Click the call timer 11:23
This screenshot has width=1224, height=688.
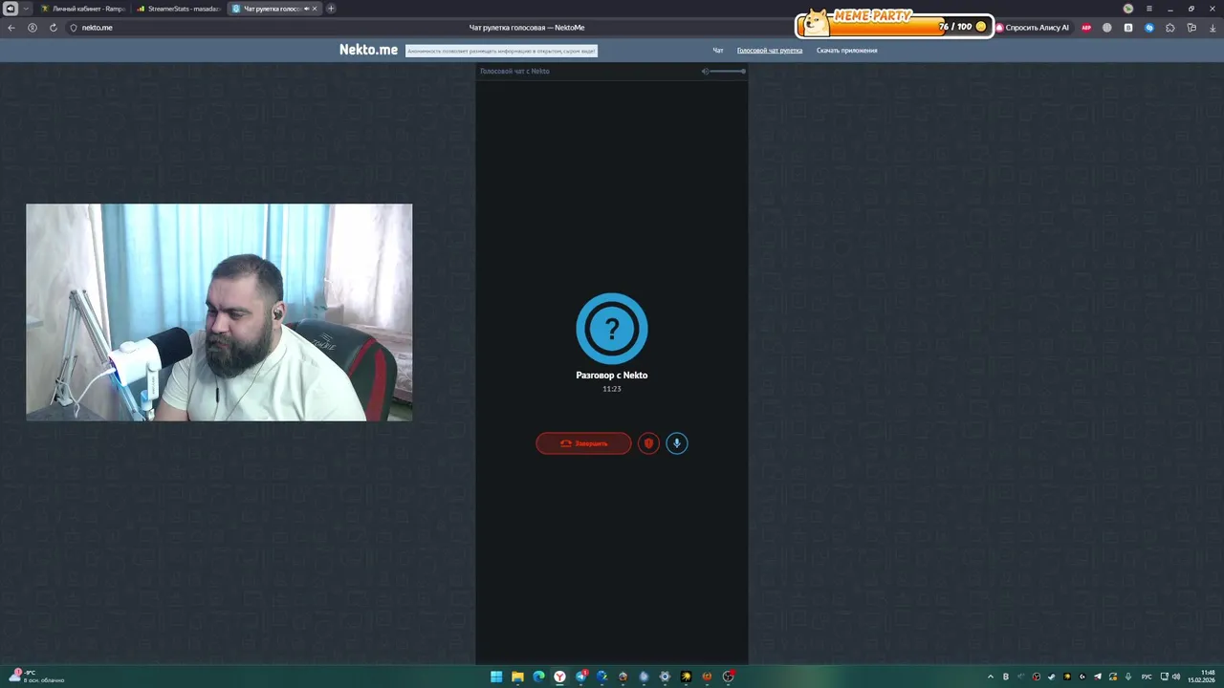[x=612, y=389]
